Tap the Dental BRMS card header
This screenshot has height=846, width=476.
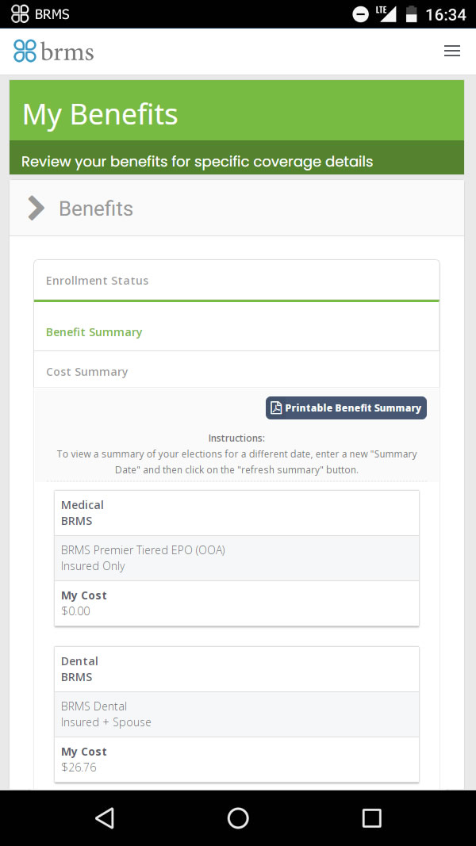[x=236, y=669]
